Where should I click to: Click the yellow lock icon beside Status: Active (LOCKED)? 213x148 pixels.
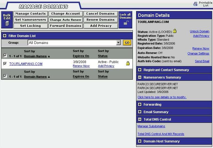[175, 31]
